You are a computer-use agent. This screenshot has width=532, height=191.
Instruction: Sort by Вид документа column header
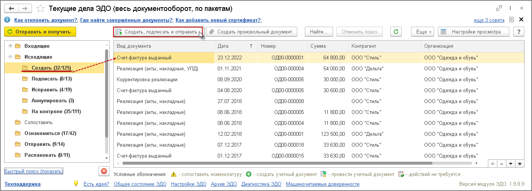164,46
